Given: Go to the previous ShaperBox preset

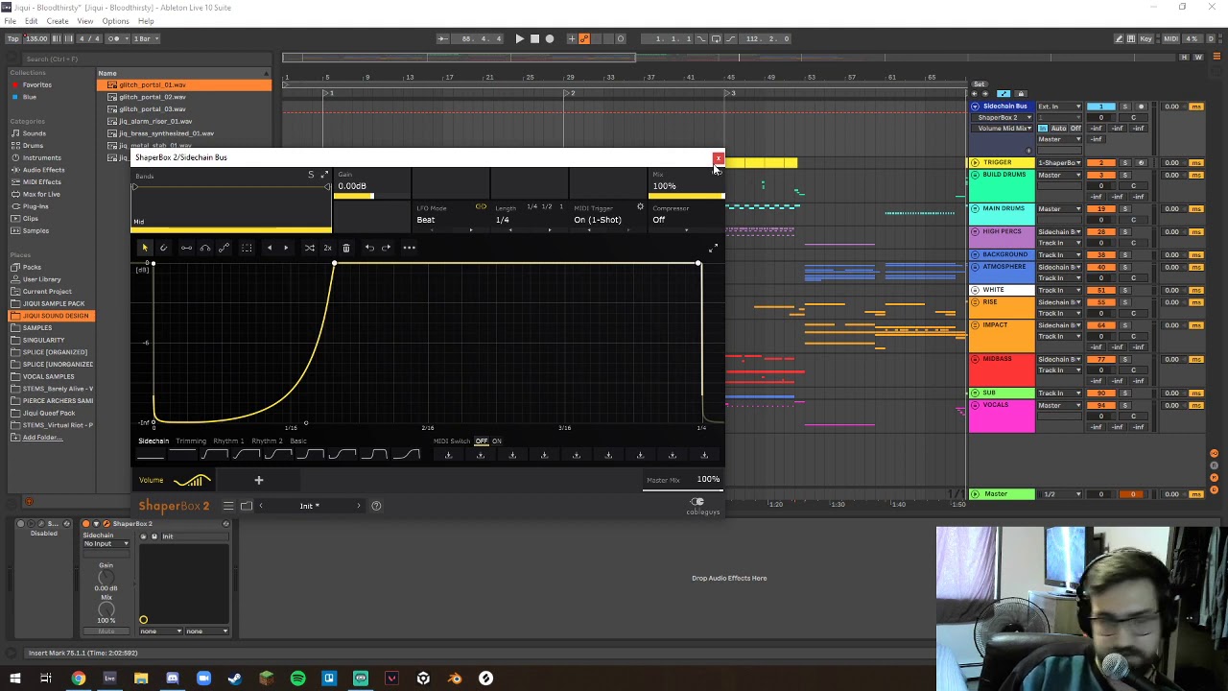Looking at the screenshot, I should pyautogui.click(x=260, y=506).
